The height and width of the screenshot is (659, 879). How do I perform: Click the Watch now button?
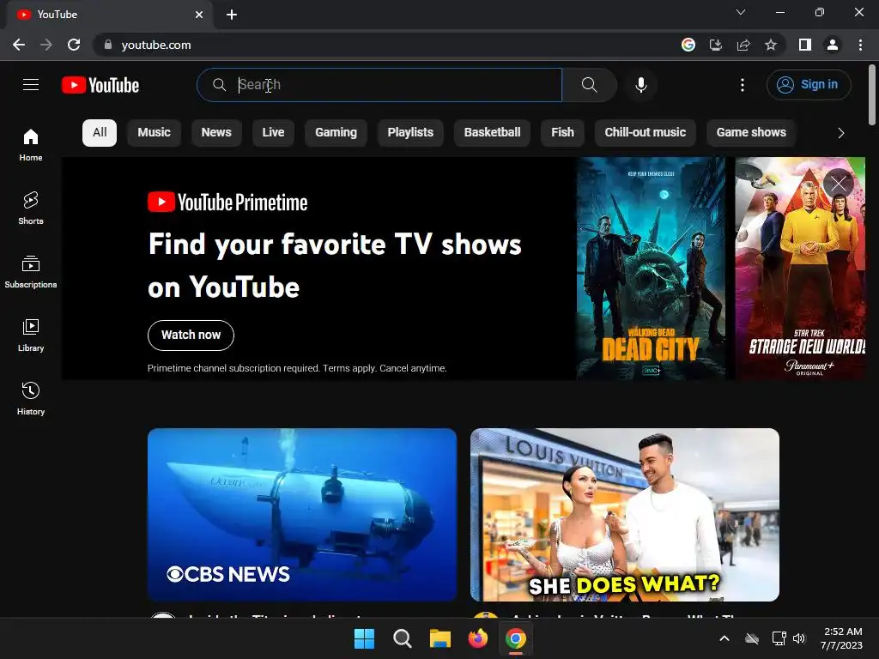(191, 336)
